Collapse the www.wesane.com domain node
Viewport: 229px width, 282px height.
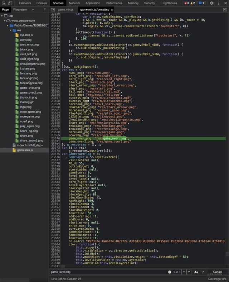[x=5, y=21]
